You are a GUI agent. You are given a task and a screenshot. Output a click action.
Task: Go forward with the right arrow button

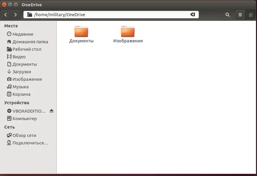(15, 15)
